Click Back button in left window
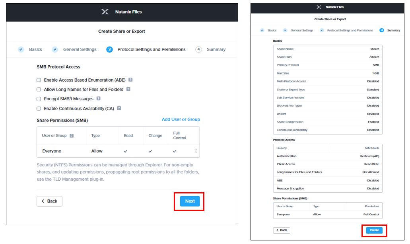Screen dimensions: 410x244 [x=49, y=201]
